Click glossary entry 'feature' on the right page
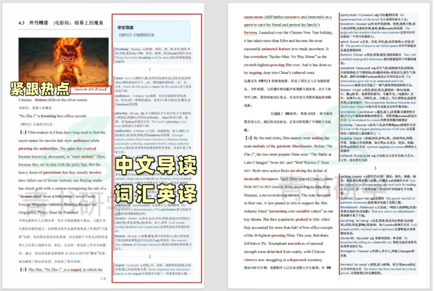 pos(346,90)
